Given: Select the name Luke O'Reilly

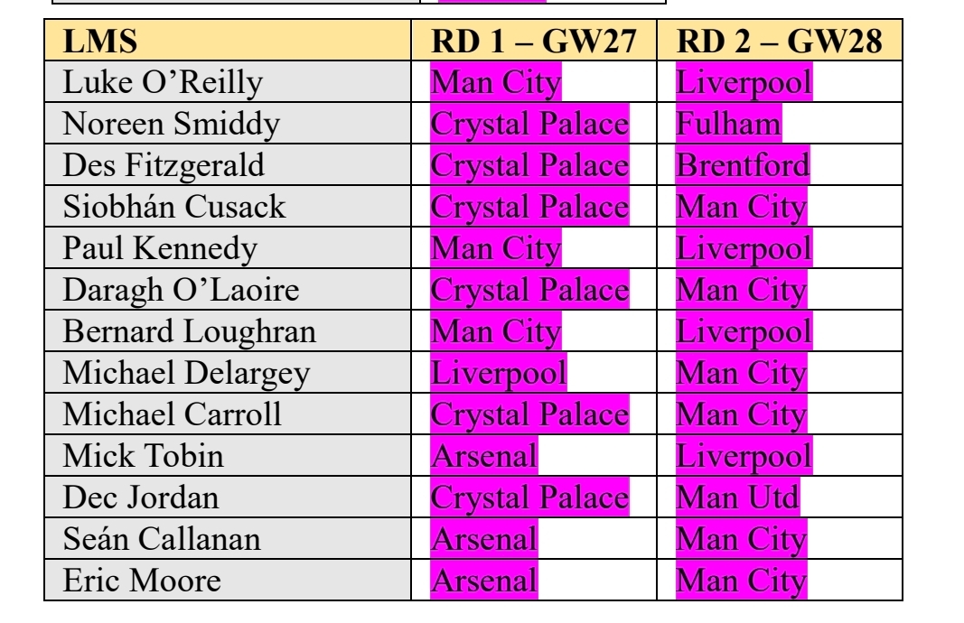Looking at the screenshot, I should click(x=162, y=82).
